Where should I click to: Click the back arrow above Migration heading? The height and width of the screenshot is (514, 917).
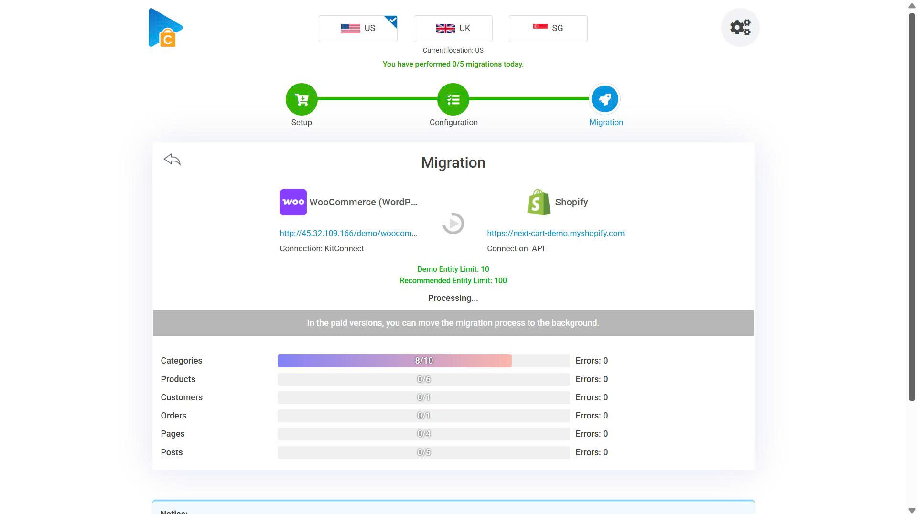point(172,159)
